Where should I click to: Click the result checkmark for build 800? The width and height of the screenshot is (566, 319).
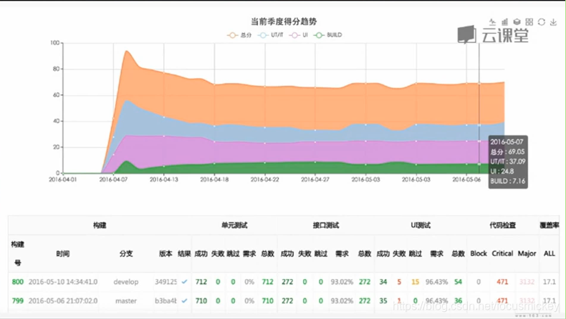click(x=184, y=282)
